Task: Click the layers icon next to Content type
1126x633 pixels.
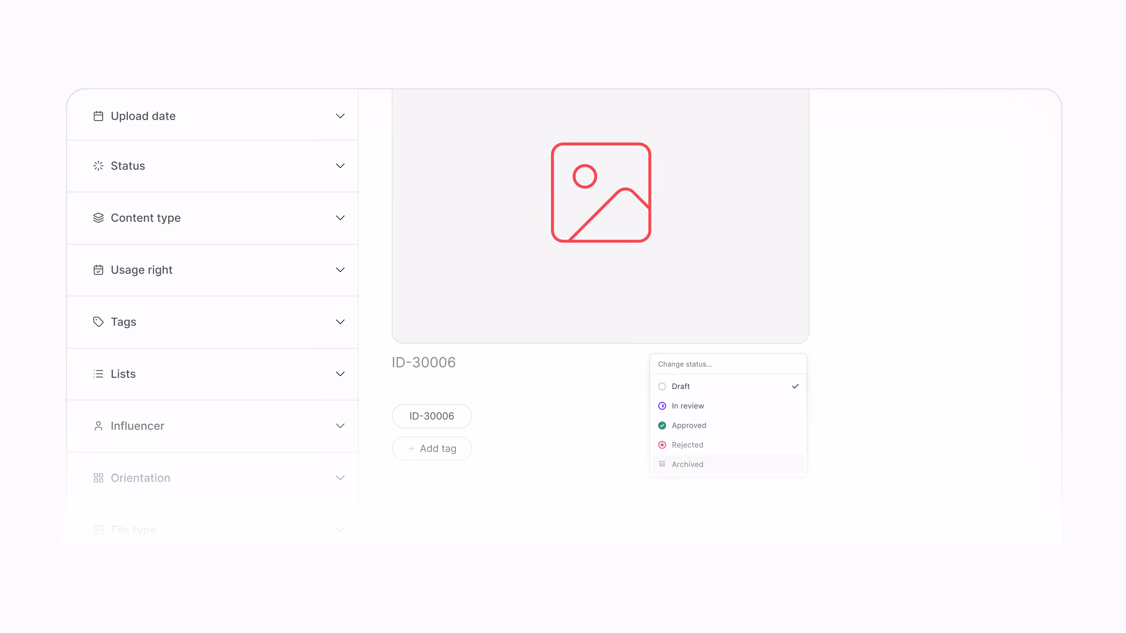Action: click(98, 218)
